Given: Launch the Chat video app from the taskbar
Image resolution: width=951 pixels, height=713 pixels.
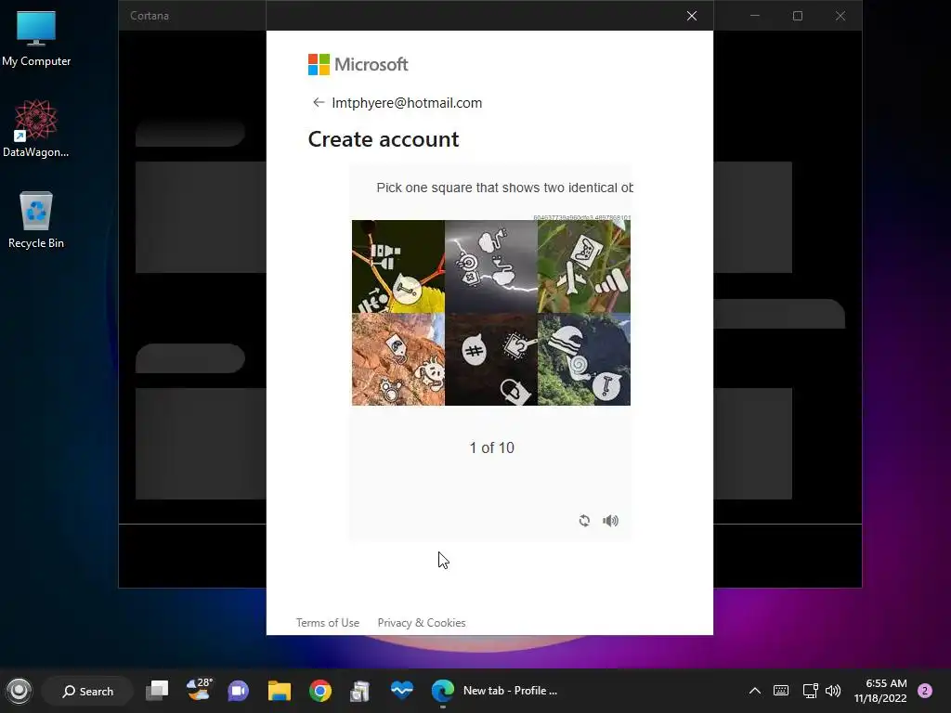Looking at the screenshot, I should click(x=239, y=691).
